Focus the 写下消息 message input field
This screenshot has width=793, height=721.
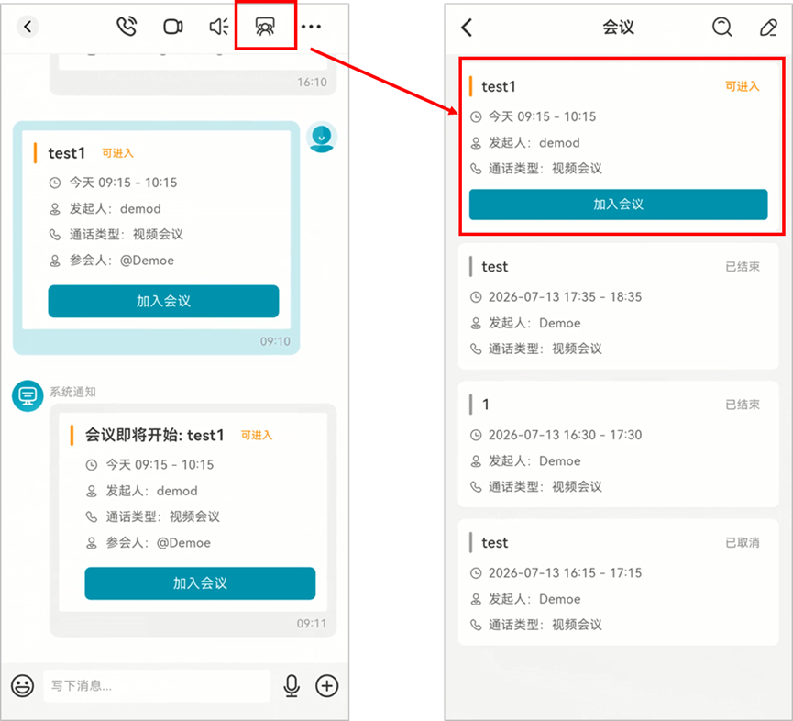click(x=158, y=686)
